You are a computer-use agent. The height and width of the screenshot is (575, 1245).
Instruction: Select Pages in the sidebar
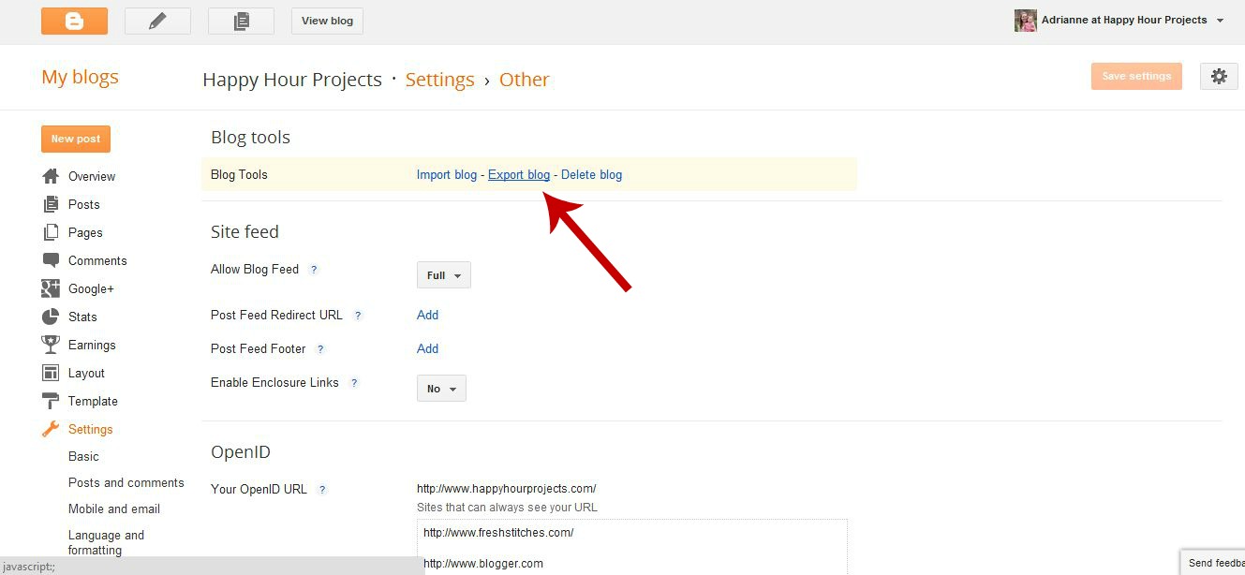click(85, 232)
